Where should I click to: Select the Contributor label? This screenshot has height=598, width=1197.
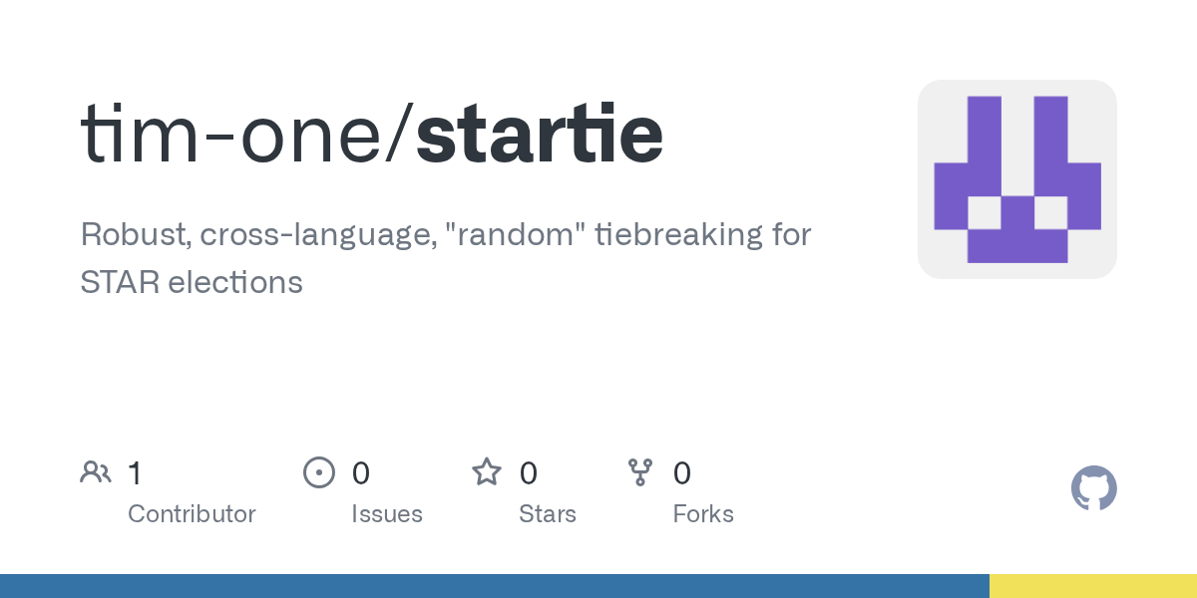pyautogui.click(x=192, y=514)
